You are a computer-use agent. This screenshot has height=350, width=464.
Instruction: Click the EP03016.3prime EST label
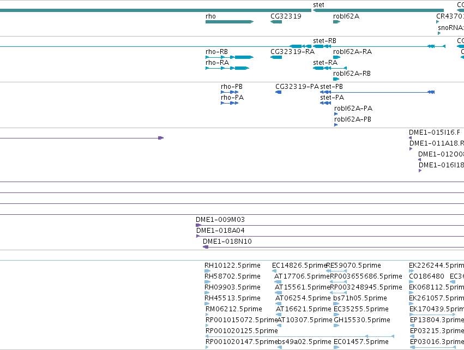coord(437,342)
